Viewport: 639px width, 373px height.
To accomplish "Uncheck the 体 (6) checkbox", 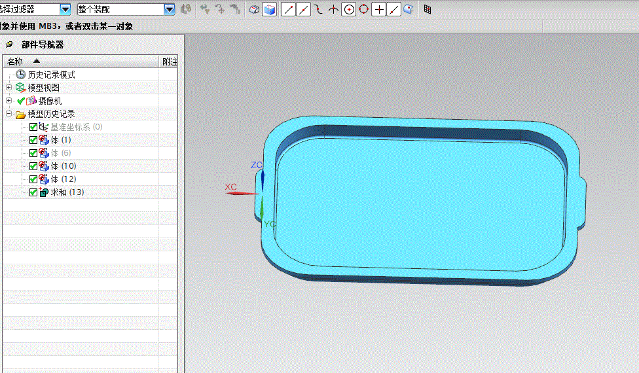I will point(33,153).
